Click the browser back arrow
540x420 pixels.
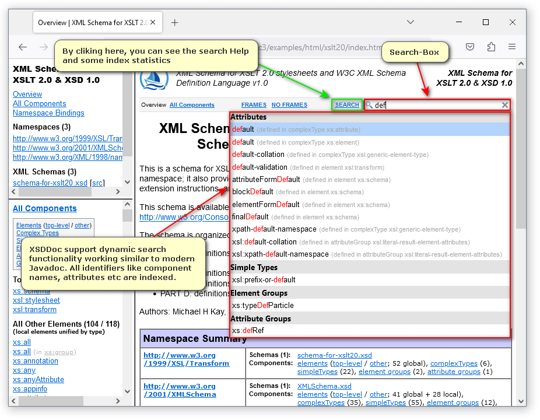23,47
